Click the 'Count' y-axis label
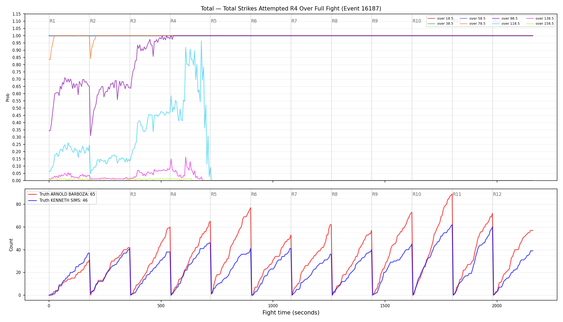 click(x=11, y=245)
